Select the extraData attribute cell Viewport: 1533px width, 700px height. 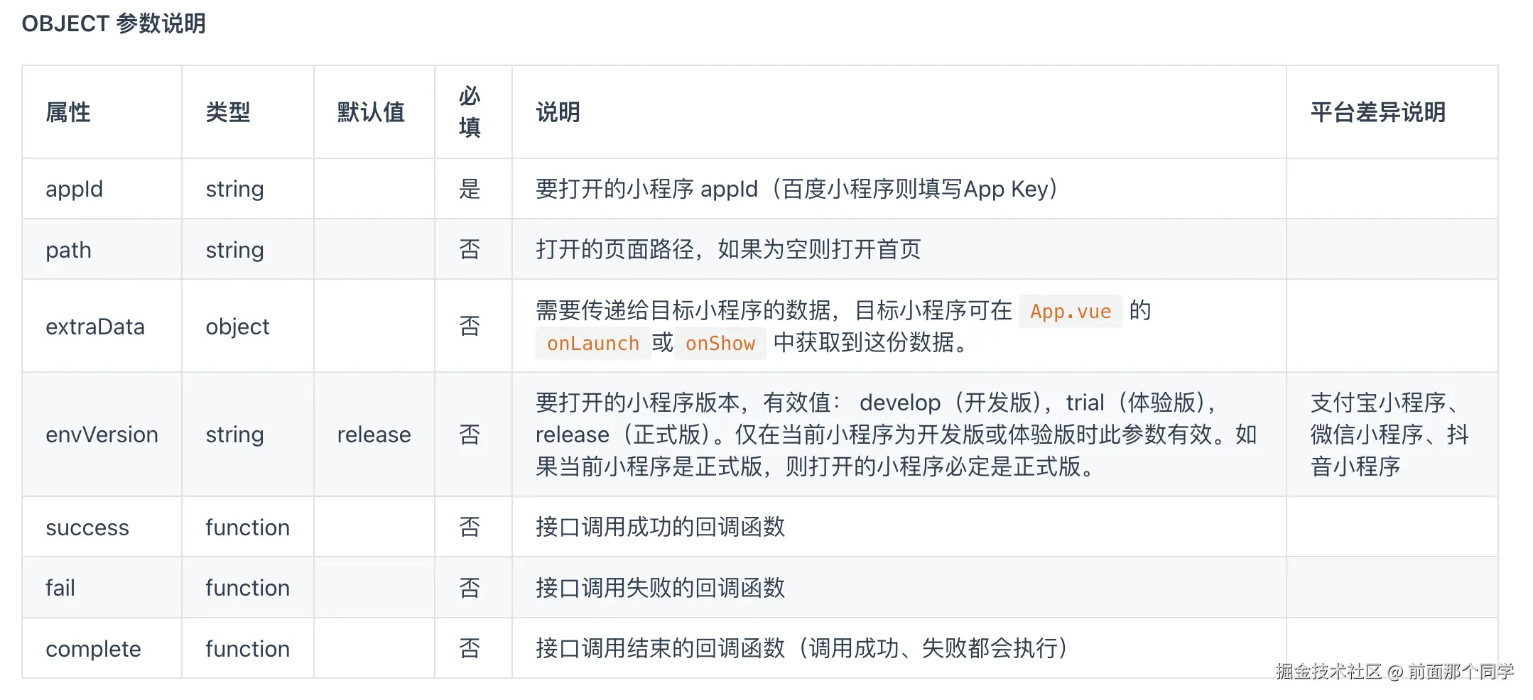tap(95, 327)
